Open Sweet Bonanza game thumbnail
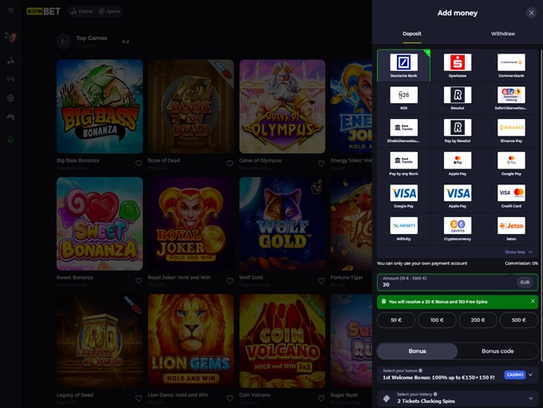The width and height of the screenshot is (543, 408). 100,224
